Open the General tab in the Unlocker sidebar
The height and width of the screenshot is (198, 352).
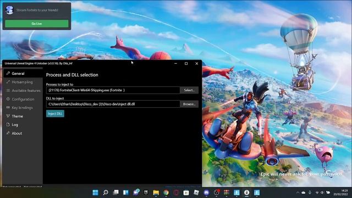tap(23, 73)
